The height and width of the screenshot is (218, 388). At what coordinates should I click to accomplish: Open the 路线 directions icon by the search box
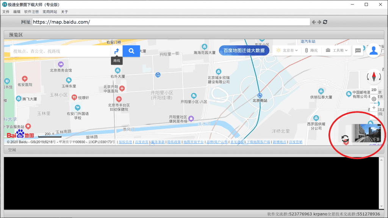[x=117, y=51]
